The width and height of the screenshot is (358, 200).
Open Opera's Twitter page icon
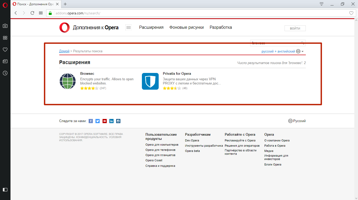98,121
